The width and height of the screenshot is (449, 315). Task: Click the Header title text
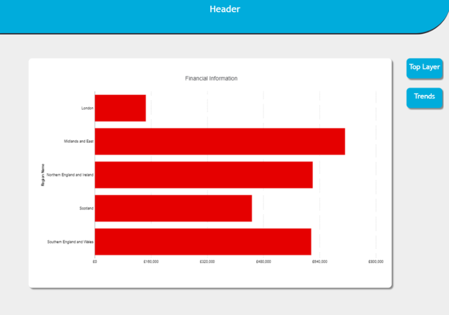click(224, 10)
